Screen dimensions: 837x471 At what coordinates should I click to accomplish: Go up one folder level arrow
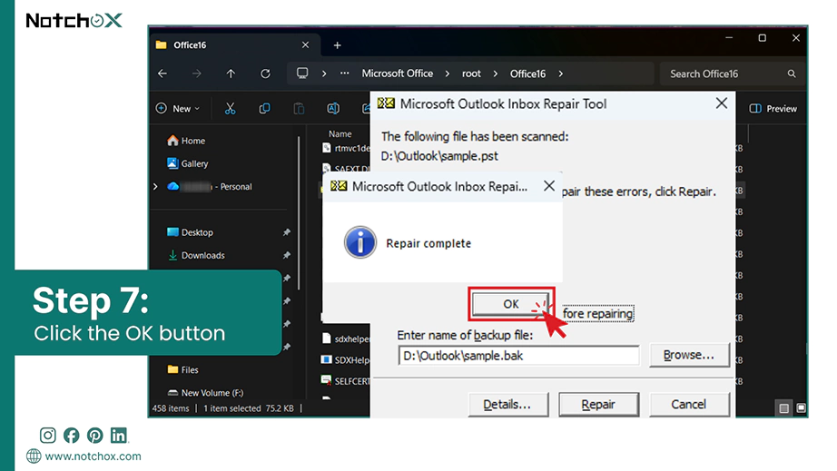pos(231,74)
